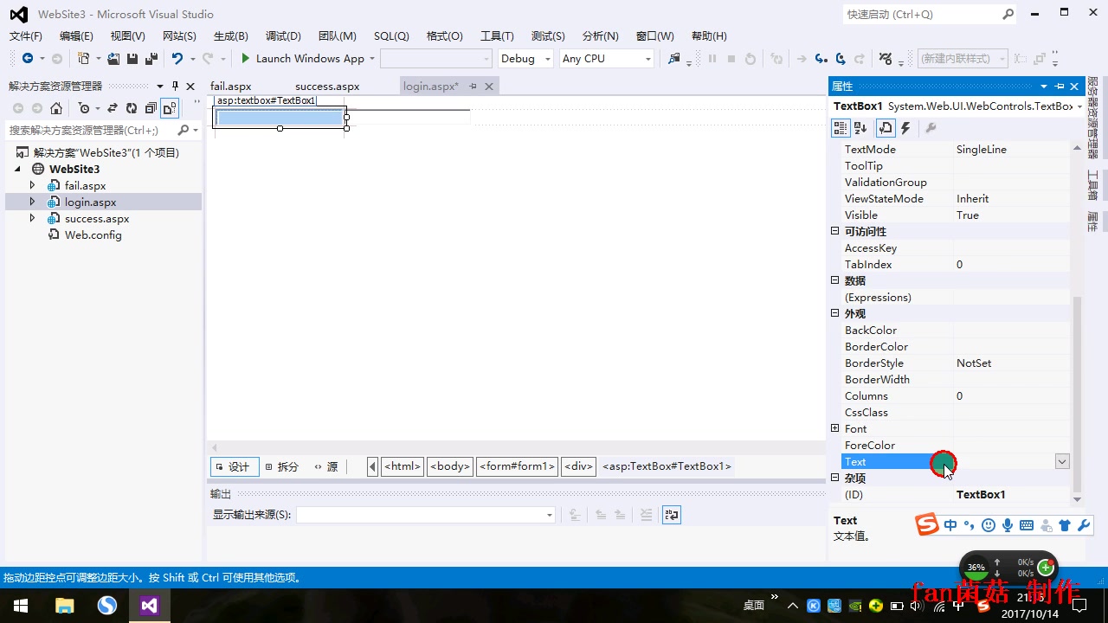Open the 视图(V) menu

pos(128,36)
